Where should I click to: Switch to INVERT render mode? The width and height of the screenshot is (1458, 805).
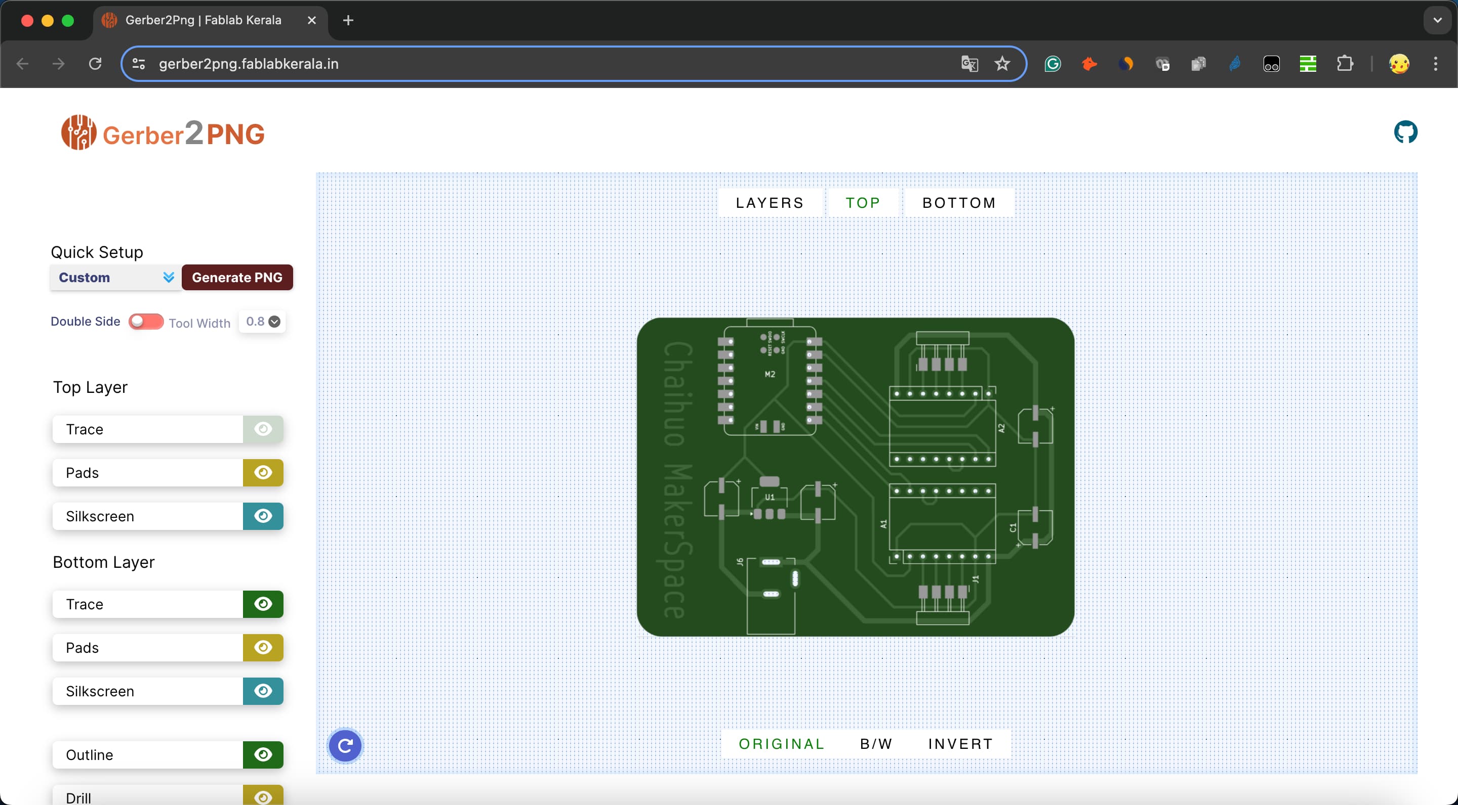click(x=960, y=744)
